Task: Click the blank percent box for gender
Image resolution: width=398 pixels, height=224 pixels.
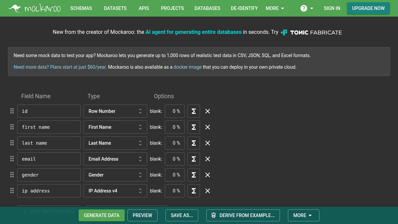Action: point(175,175)
